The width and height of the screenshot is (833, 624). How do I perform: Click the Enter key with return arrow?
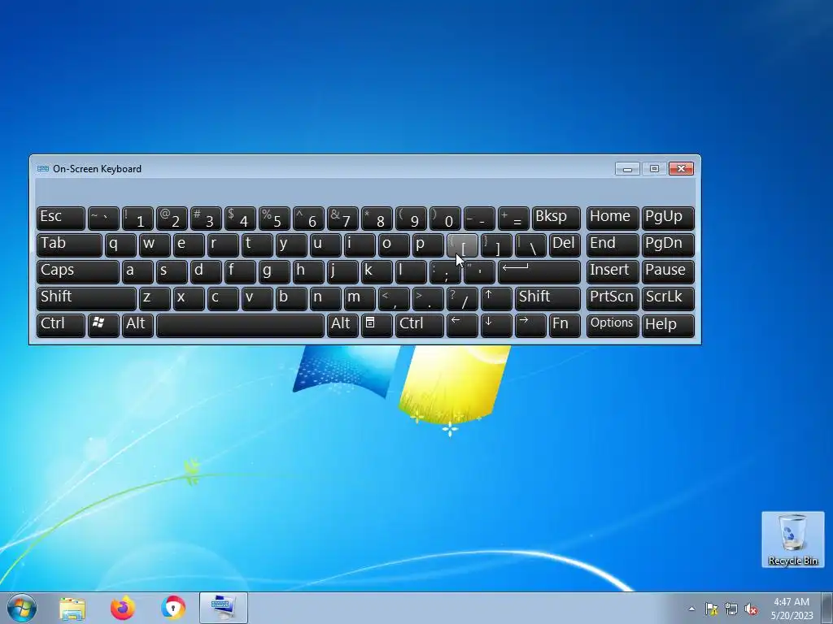539,271
